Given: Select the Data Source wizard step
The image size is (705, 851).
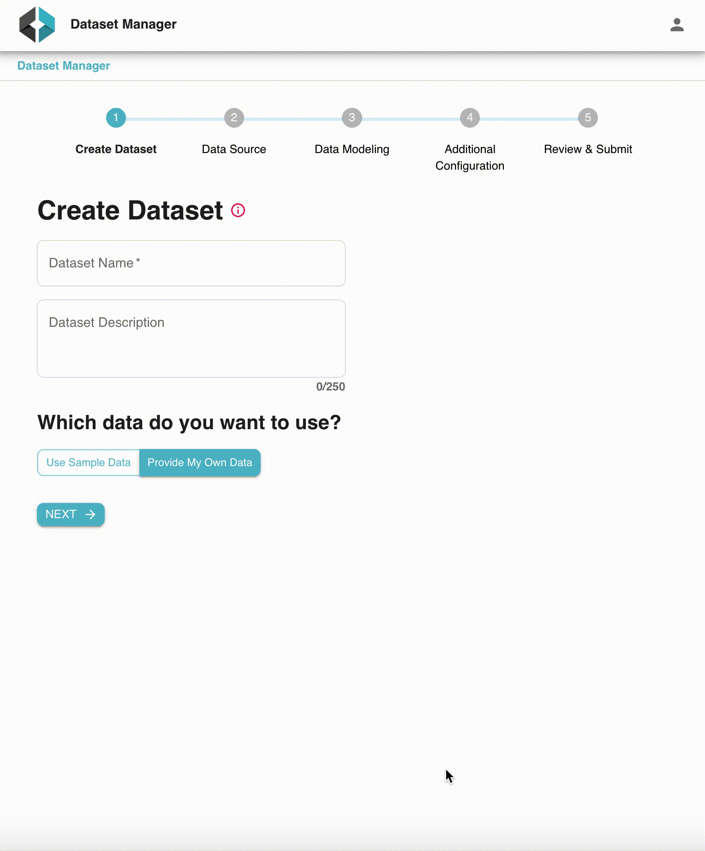Looking at the screenshot, I should coord(234,149).
